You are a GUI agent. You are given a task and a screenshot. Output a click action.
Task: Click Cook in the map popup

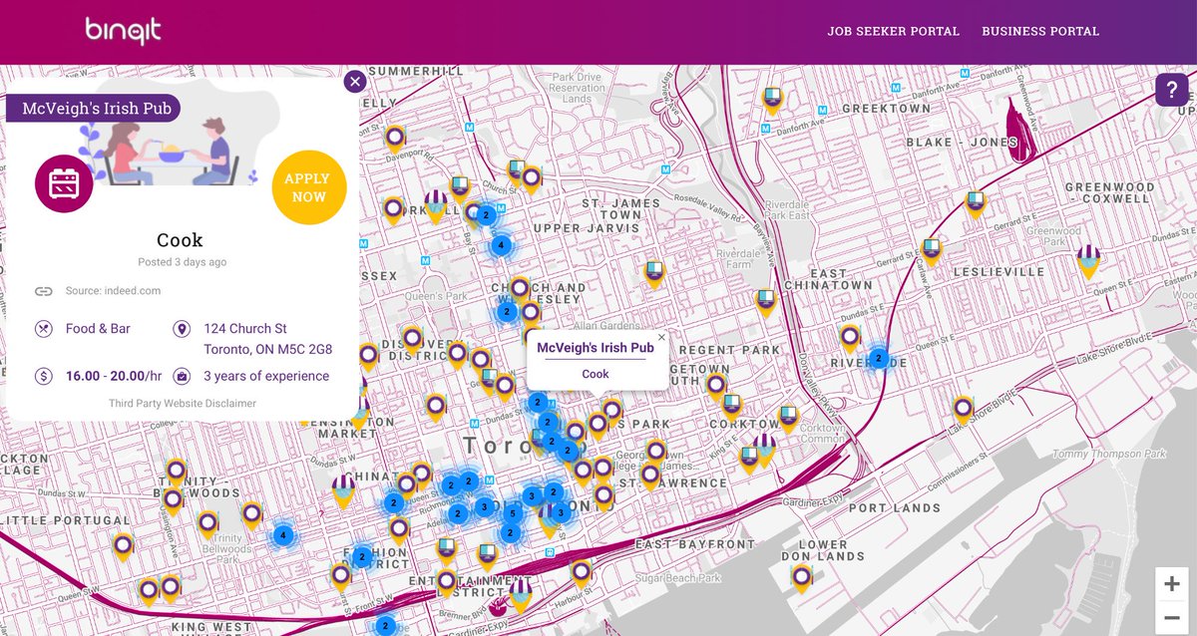pos(596,374)
